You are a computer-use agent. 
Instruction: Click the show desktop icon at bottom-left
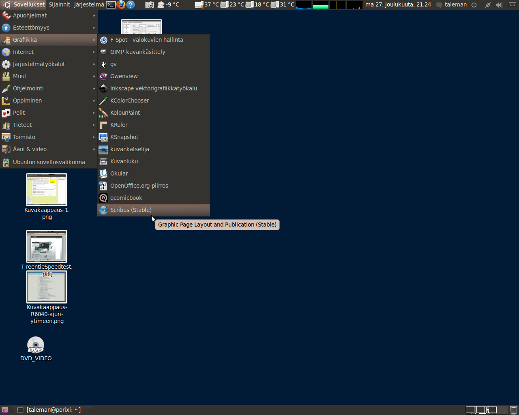pos(5,410)
